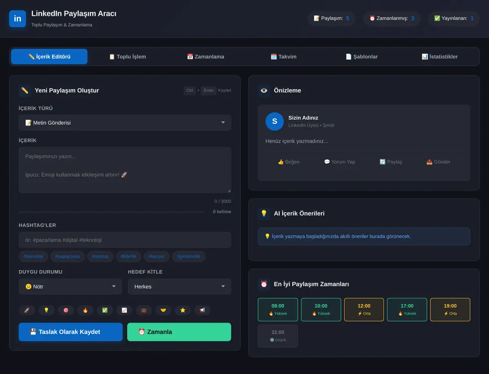Open the Zamanlama tab
Viewport: 489px width, 374px height.
pyautogui.click(x=205, y=57)
